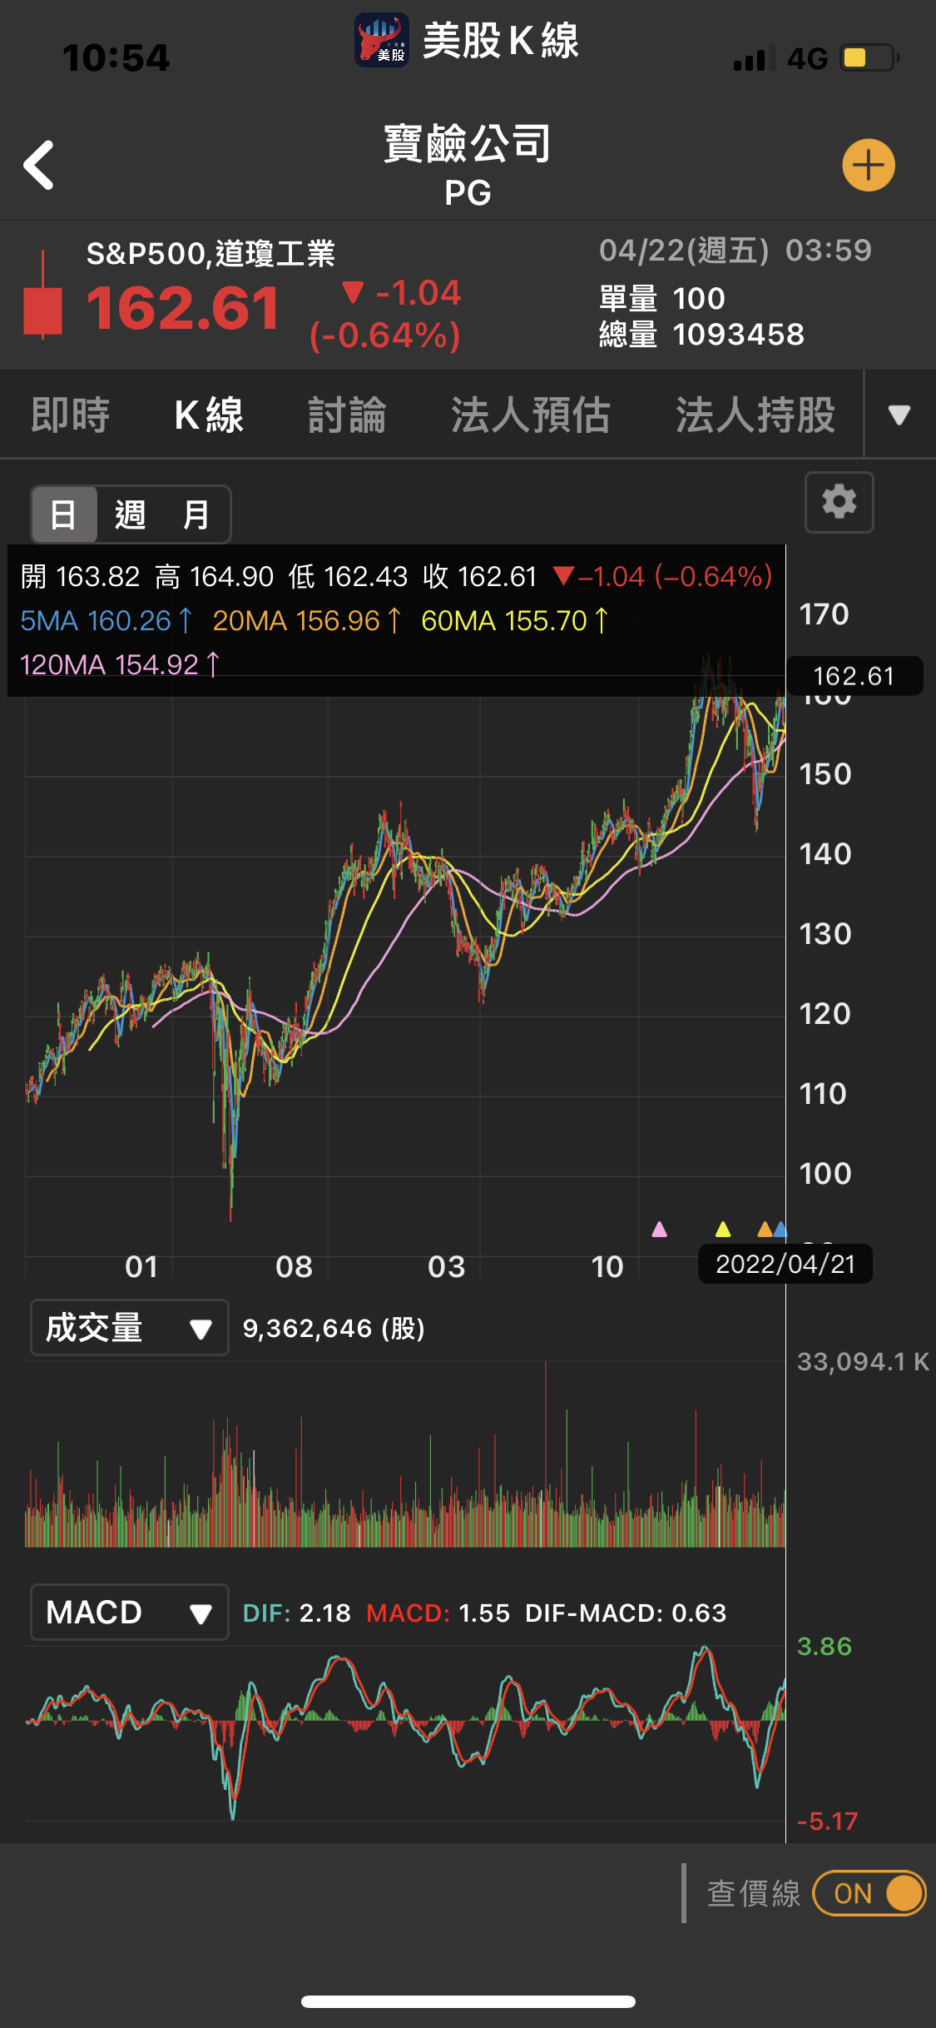Tap the 美股K線 app logo icon
The image size is (936, 2028).
382,40
